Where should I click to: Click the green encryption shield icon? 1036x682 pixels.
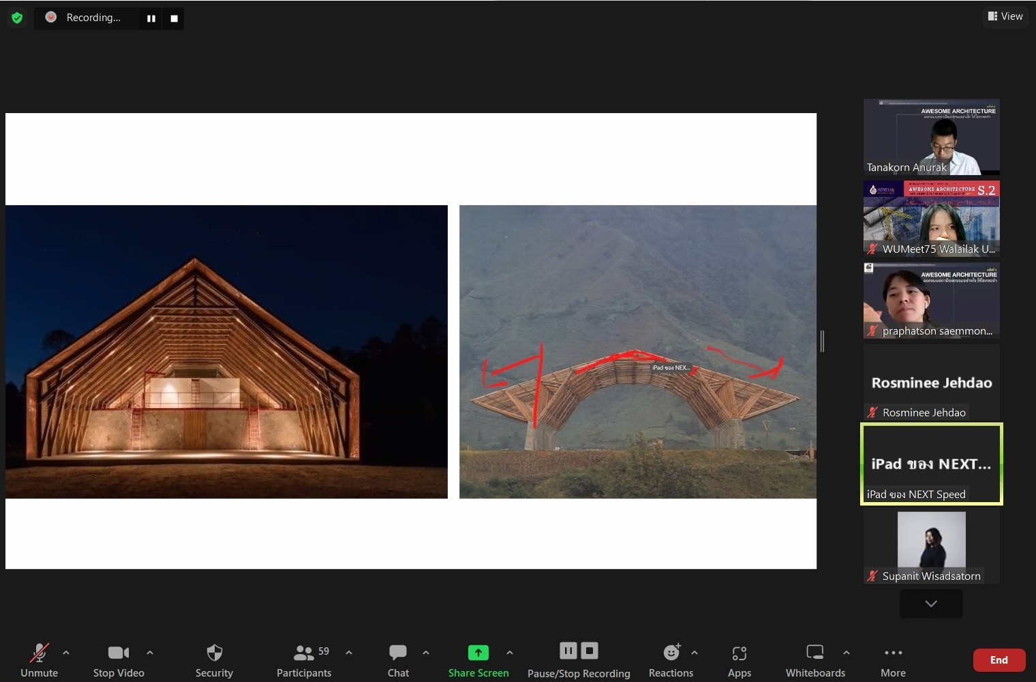[17, 18]
